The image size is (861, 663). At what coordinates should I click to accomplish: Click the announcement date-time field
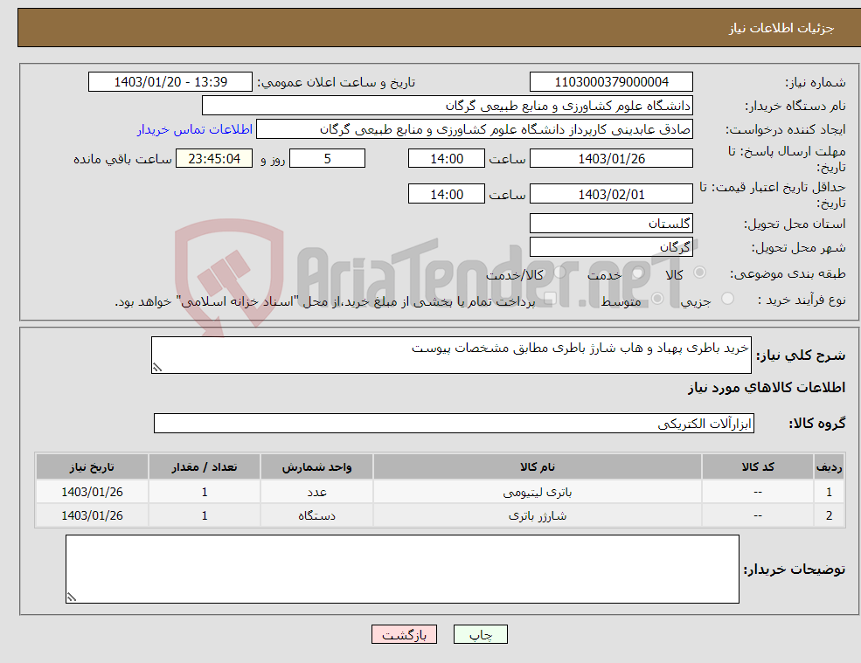[170, 82]
